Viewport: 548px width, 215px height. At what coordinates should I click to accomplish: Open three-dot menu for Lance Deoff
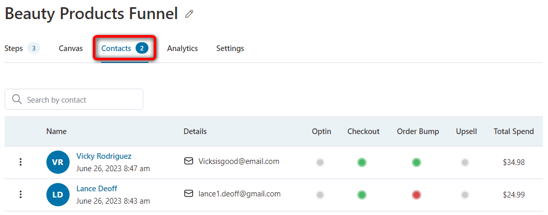(x=21, y=194)
